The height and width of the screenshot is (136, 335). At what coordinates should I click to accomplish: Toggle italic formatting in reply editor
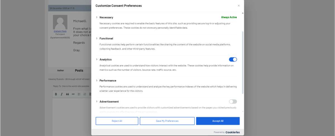pyautogui.click(x=62, y=94)
